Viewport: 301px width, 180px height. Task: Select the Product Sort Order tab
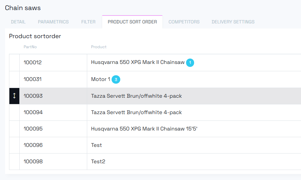(132, 22)
